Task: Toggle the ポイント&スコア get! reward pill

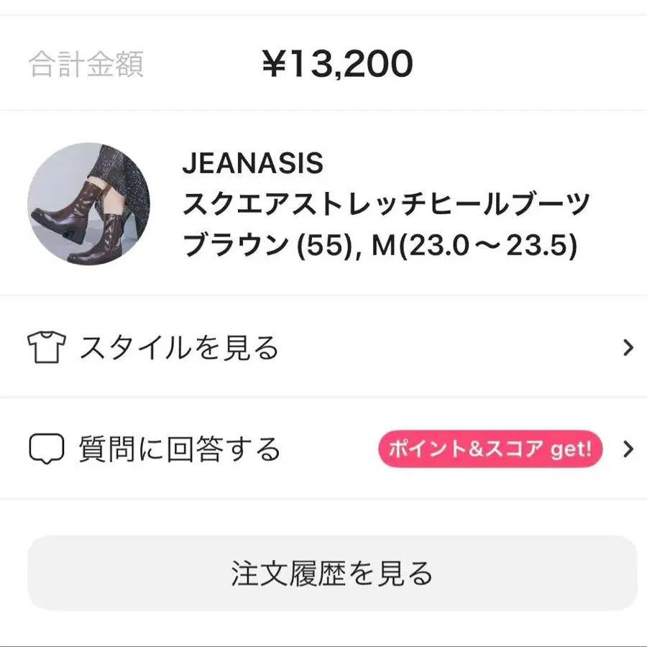Action: coord(490,449)
